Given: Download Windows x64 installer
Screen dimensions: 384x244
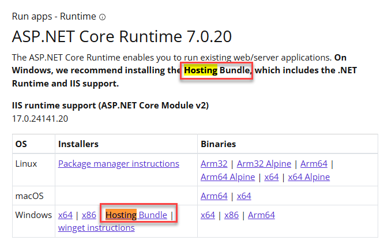Looking at the screenshot, I should pyautogui.click(x=65, y=215).
